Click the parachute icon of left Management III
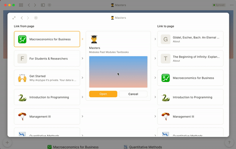Screen dimensions: 236x149 click(x=22, y=116)
